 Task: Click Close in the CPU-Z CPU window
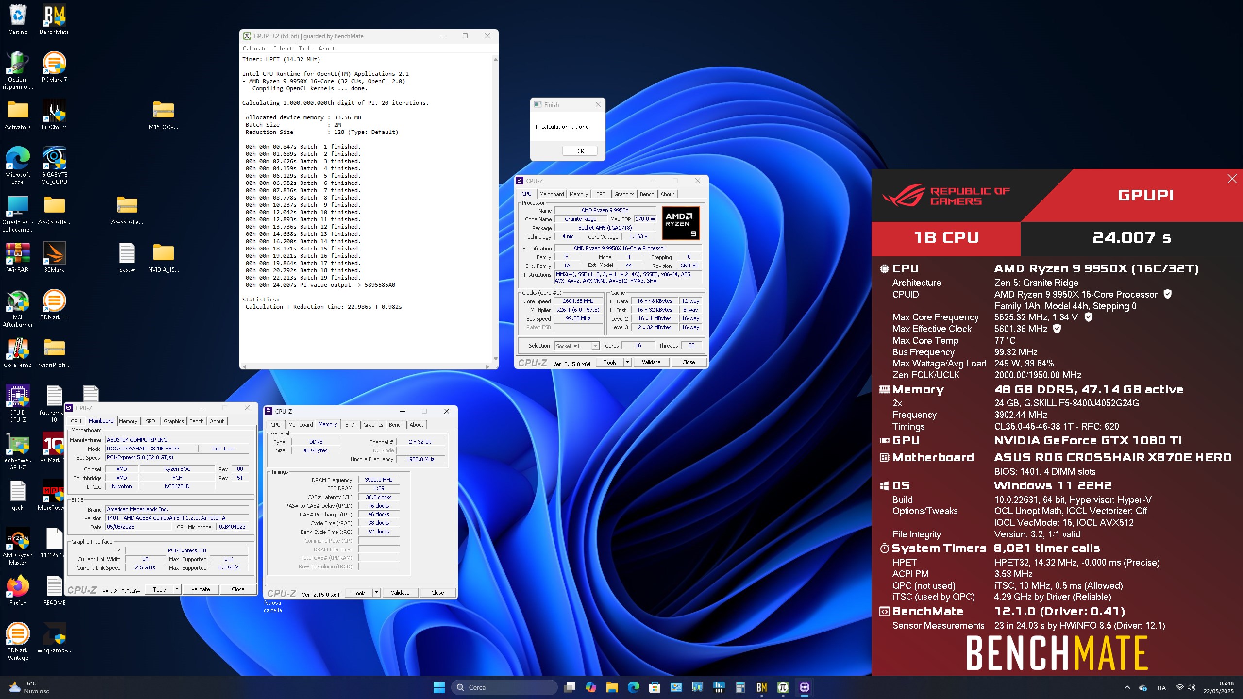click(689, 362)
